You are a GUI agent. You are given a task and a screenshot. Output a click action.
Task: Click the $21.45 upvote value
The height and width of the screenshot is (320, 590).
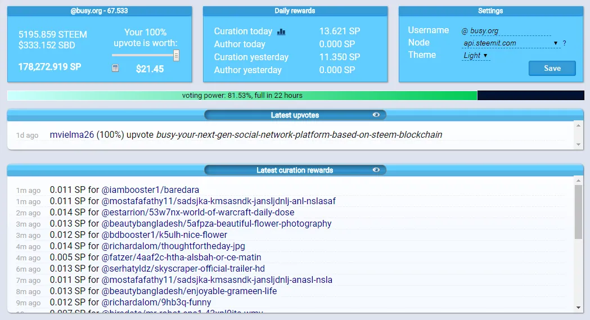(x=150, y=69)
